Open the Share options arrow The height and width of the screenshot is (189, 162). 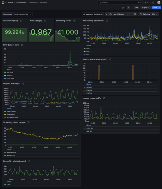pos(159,8)
